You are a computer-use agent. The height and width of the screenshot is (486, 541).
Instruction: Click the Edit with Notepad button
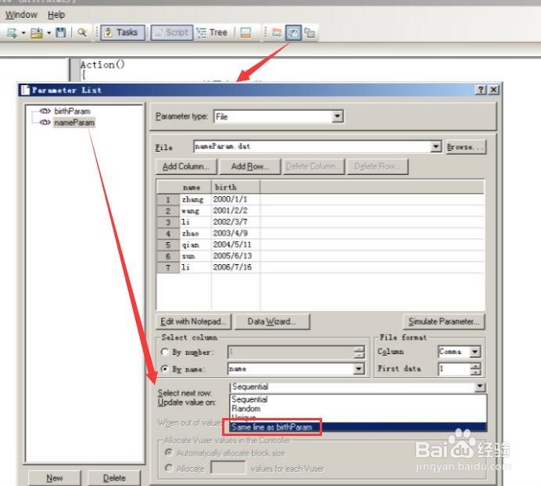click(194, 322)
